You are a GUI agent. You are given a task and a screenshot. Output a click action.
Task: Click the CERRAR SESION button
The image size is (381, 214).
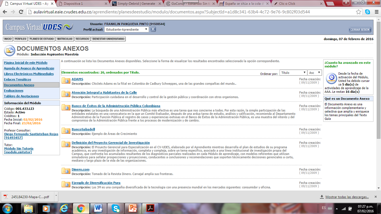pos(360,30)
